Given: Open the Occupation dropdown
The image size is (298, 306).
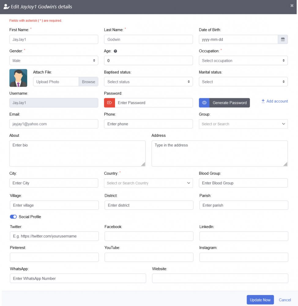Looking at the screenshot, I should coord(243,60).
